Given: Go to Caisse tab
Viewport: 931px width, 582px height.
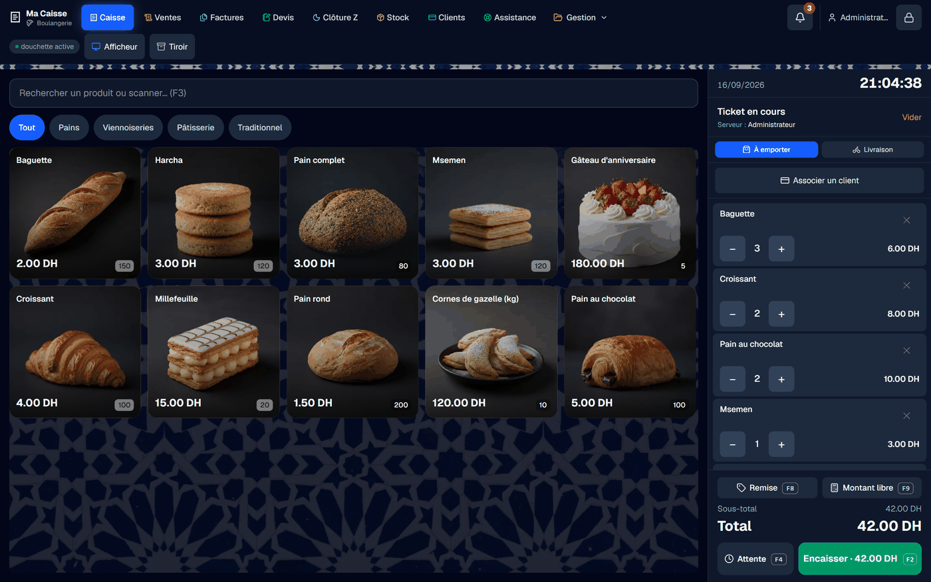Looking at the screenshot, I should pyautogui.click(x=108, y=17).
